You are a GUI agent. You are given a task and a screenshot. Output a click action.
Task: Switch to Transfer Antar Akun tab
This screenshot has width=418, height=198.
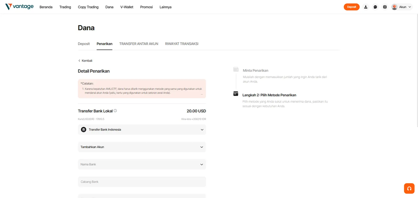[x=139, y=44]
